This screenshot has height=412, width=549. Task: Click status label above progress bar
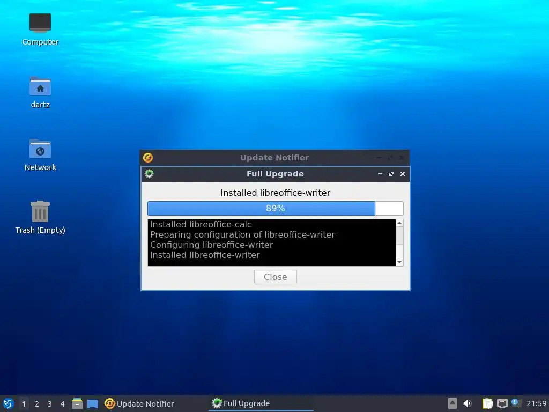click(276, 193)
